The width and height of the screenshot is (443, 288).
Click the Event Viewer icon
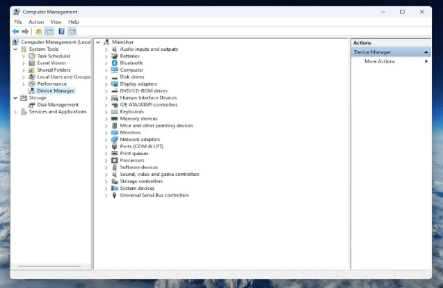click(32, 63)
